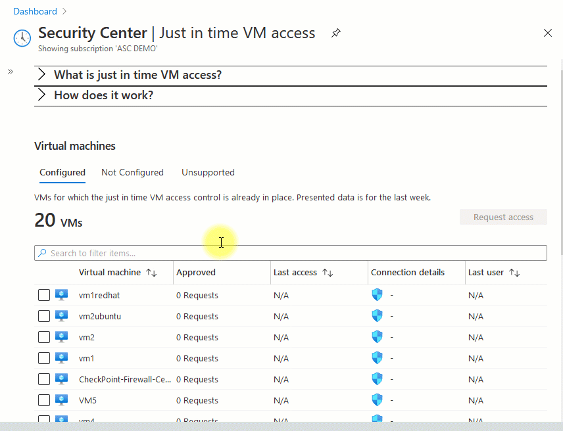Screen dimensions: 563x431
Task: Click the Security Center clock icon
Action: pyautogui.click(x=22, y=38)
